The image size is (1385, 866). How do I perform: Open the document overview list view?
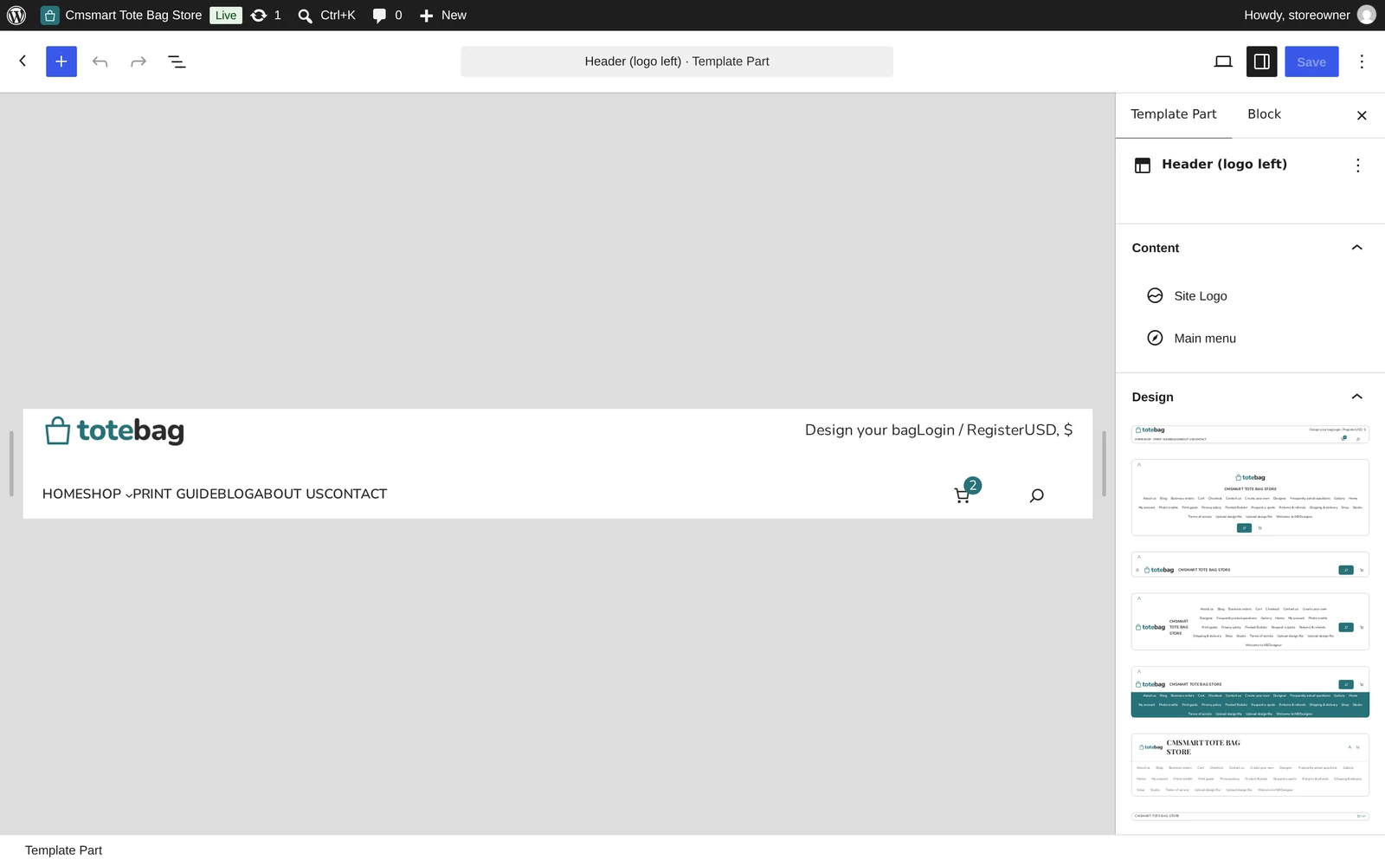coord(177,61)
